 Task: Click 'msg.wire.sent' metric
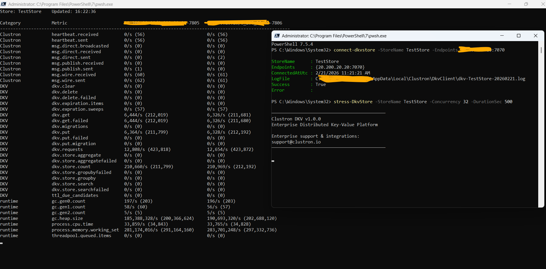coord(68,80)
